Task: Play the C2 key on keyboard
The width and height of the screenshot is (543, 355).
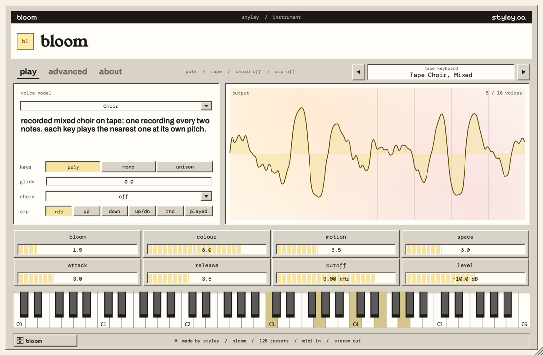Action: (188, 322)
